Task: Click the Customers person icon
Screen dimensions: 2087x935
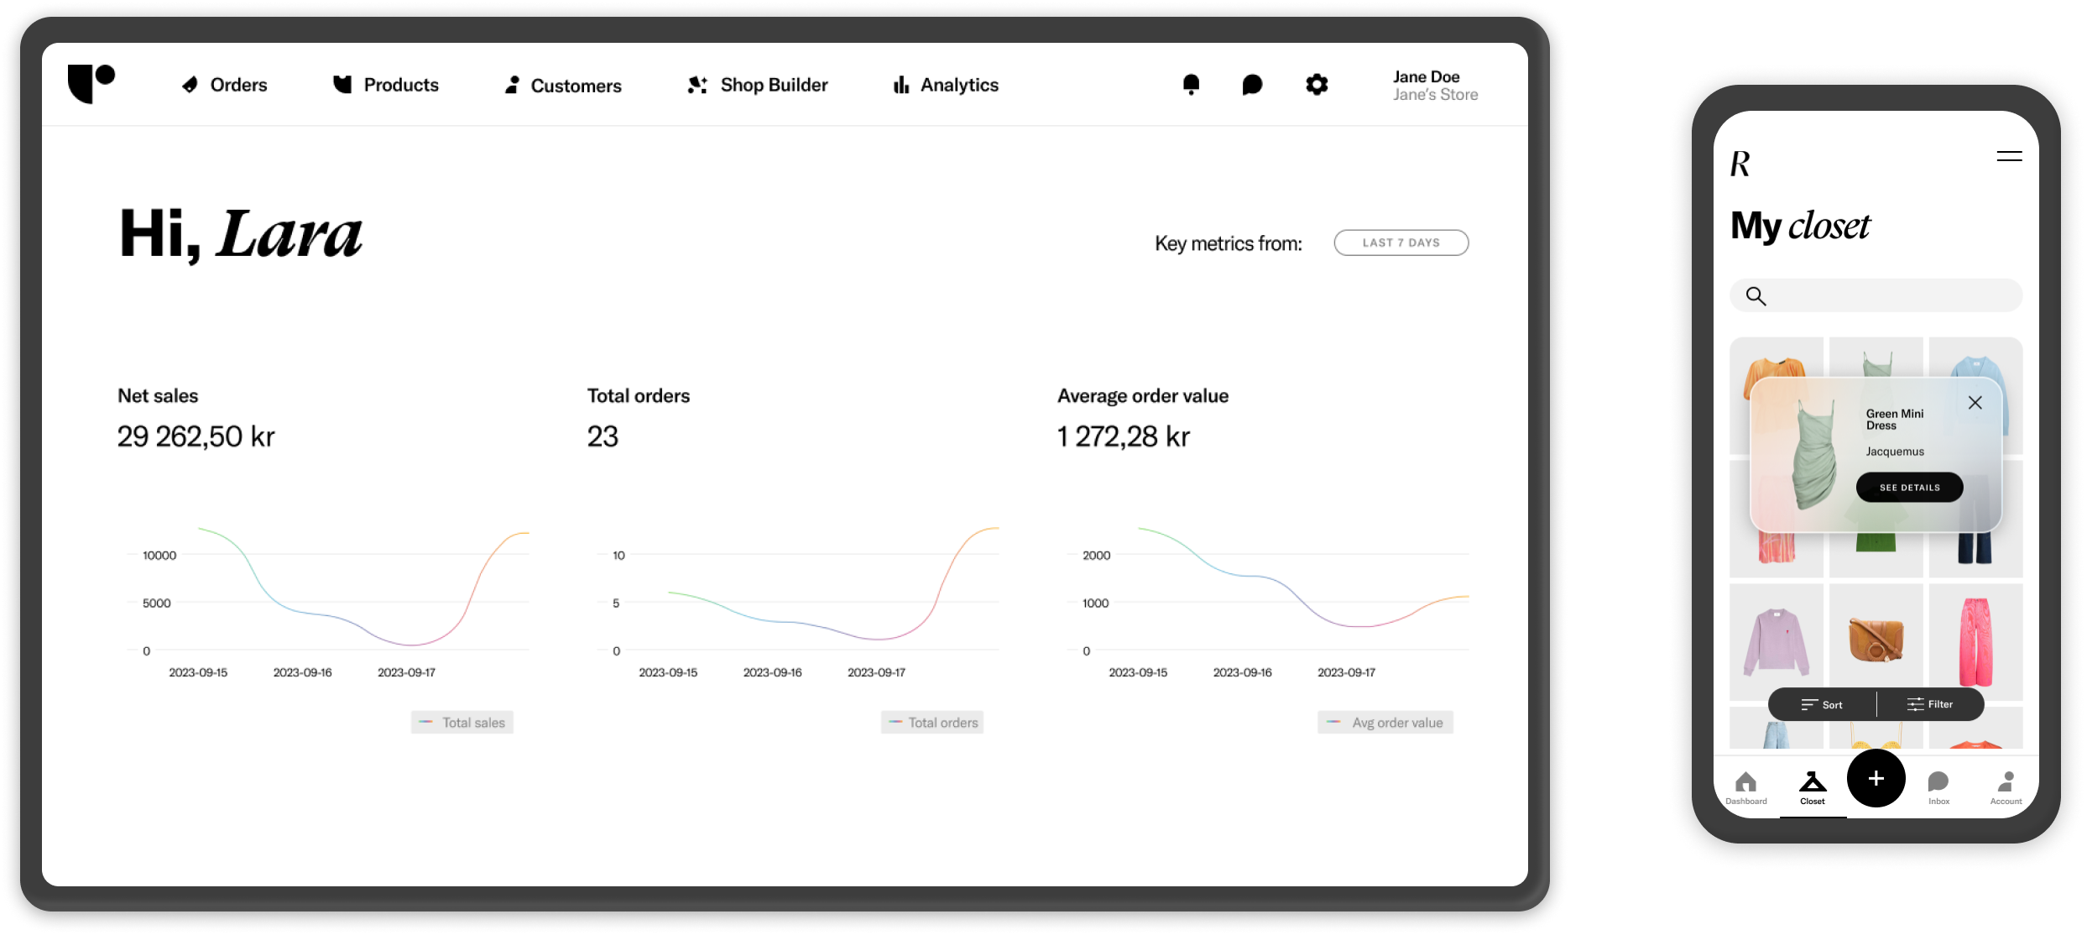Action: tap(512, 85)
